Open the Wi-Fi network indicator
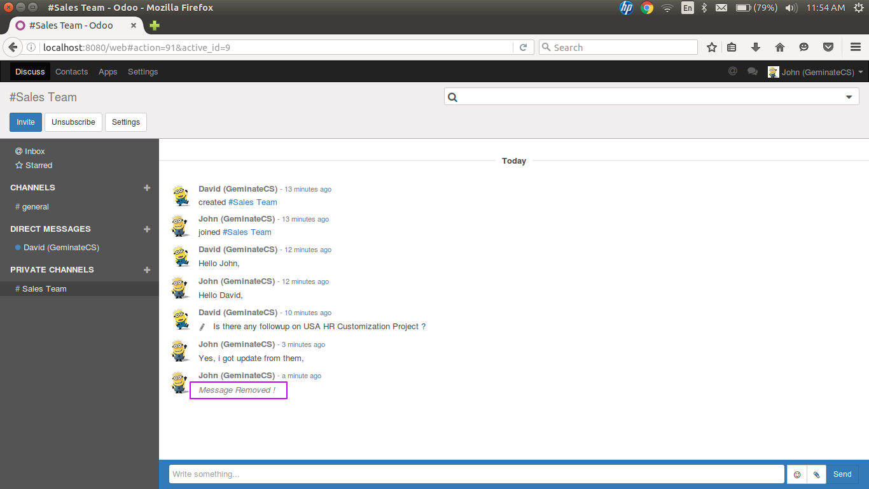Screen dimensions: 869x489 click(x=667, y=8)
